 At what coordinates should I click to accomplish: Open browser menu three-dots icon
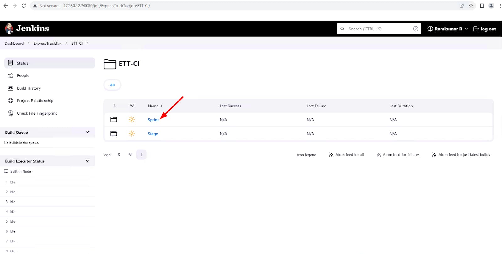[x=500, y=6]
